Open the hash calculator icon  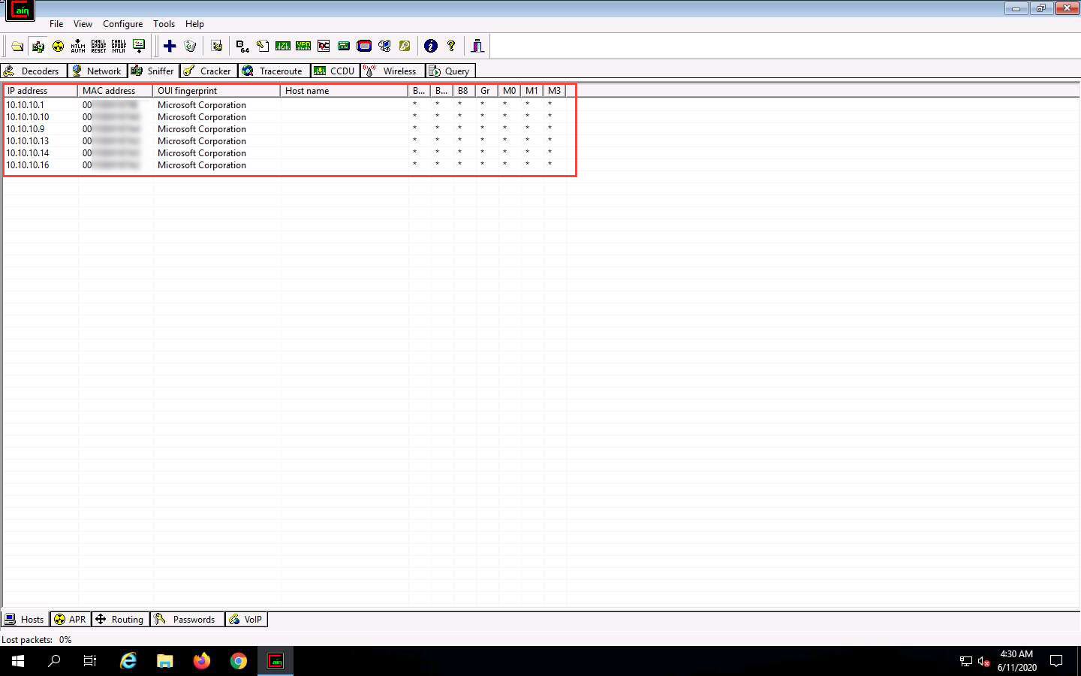pyautogui.click(x=344, y=46)
